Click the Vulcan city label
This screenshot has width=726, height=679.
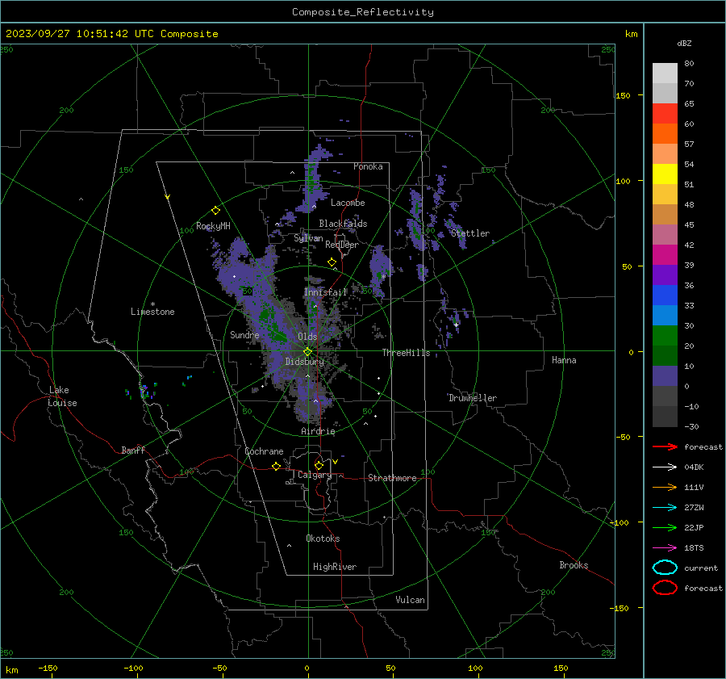(x=411, y=600)
